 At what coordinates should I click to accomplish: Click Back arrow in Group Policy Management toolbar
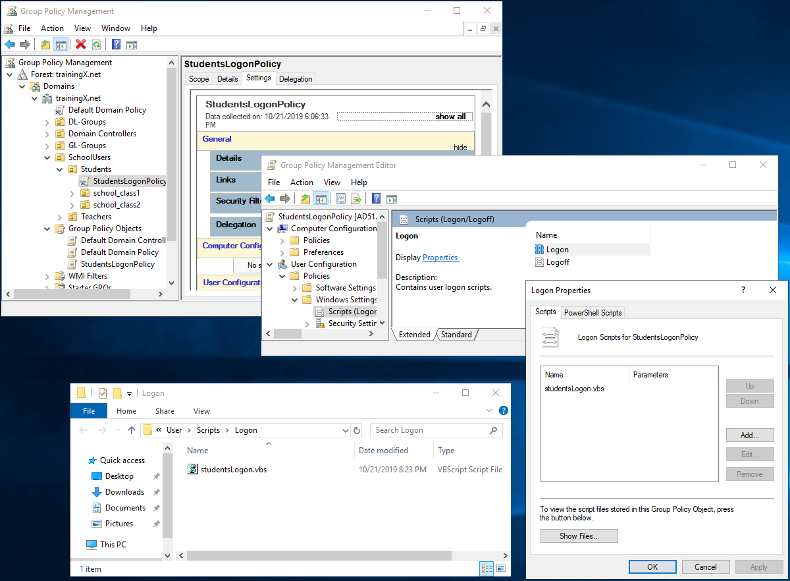point(10,44)
